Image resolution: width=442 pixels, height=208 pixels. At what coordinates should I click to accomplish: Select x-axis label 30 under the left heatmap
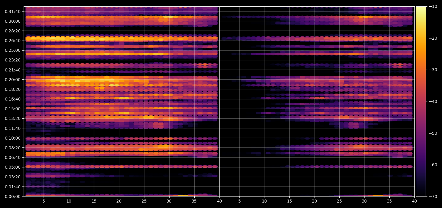pos(169,201)
